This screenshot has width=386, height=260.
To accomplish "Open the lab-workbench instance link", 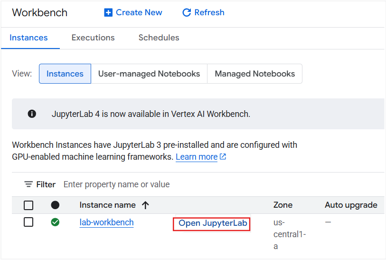I will pos(107,222).
